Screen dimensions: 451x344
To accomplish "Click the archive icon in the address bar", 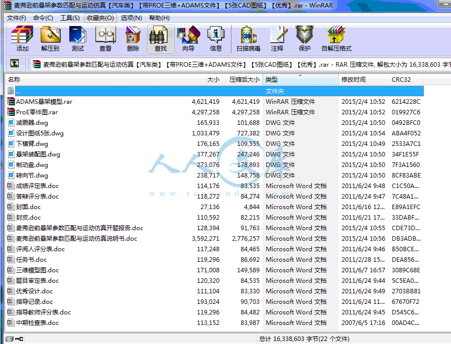I will point(37,64).
